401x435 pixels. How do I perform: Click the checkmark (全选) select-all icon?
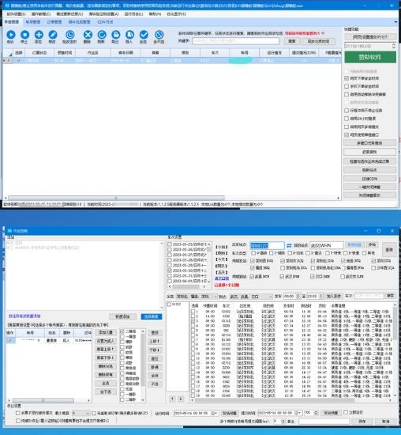point(144,35)
